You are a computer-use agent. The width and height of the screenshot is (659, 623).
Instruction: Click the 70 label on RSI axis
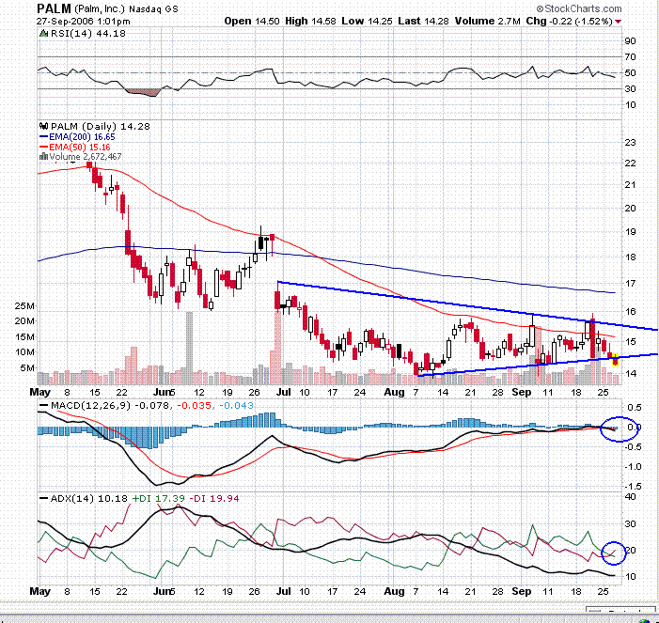pyautogui.click(x=630, y=56)
